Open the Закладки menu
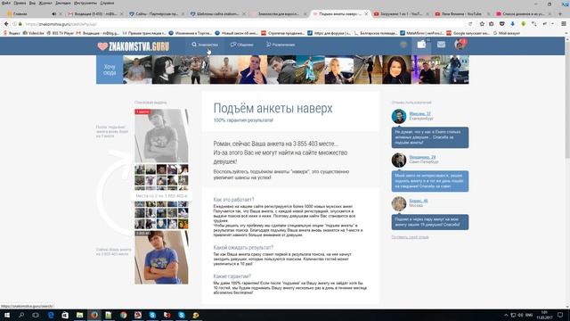The image size is (570, 321). pos(63,3)
